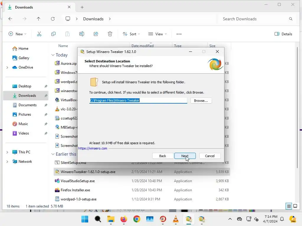Toggle the Details pane button
Image resolution: width=302 pixels, height=226 pixels.
click(283, 34)
